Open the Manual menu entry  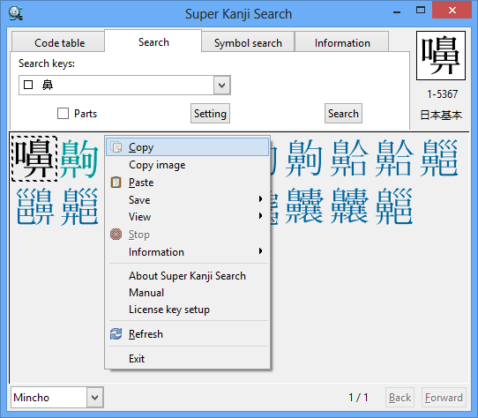[x=187, y=293]
